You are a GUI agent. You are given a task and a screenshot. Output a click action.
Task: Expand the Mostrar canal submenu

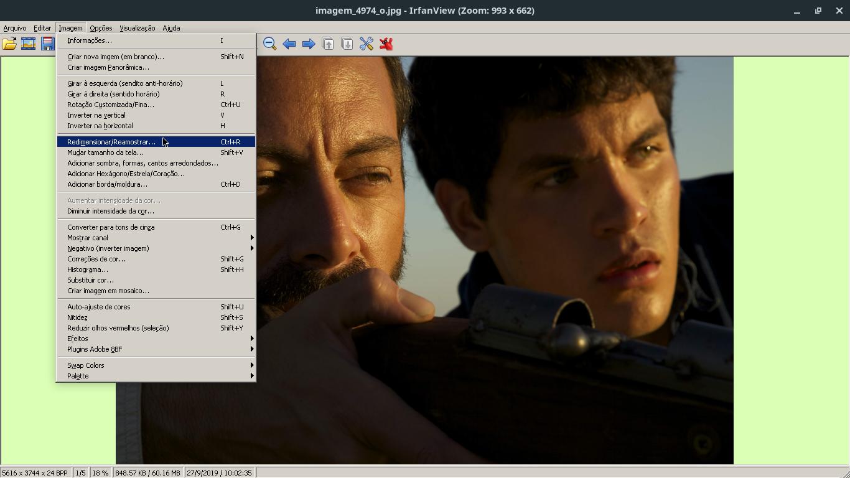point(156,238)
